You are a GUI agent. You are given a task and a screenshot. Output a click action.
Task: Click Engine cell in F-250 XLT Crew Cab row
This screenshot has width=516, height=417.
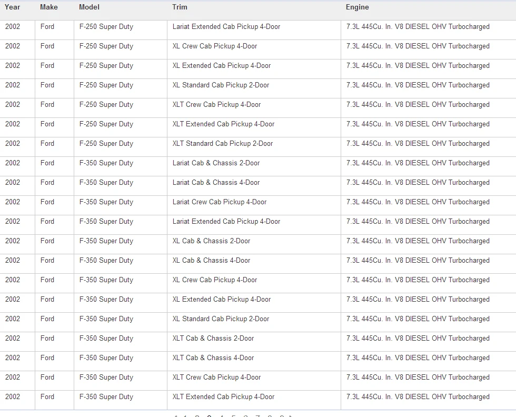click(418, 104)
